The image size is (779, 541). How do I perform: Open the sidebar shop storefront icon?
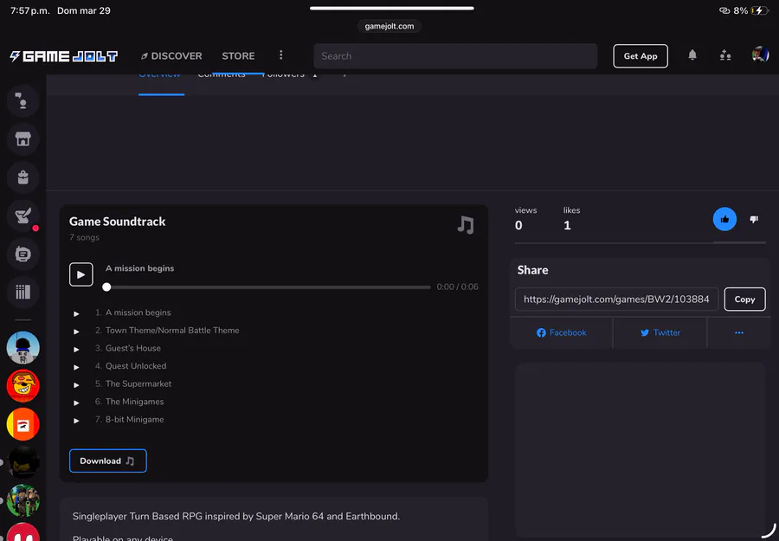23,138
